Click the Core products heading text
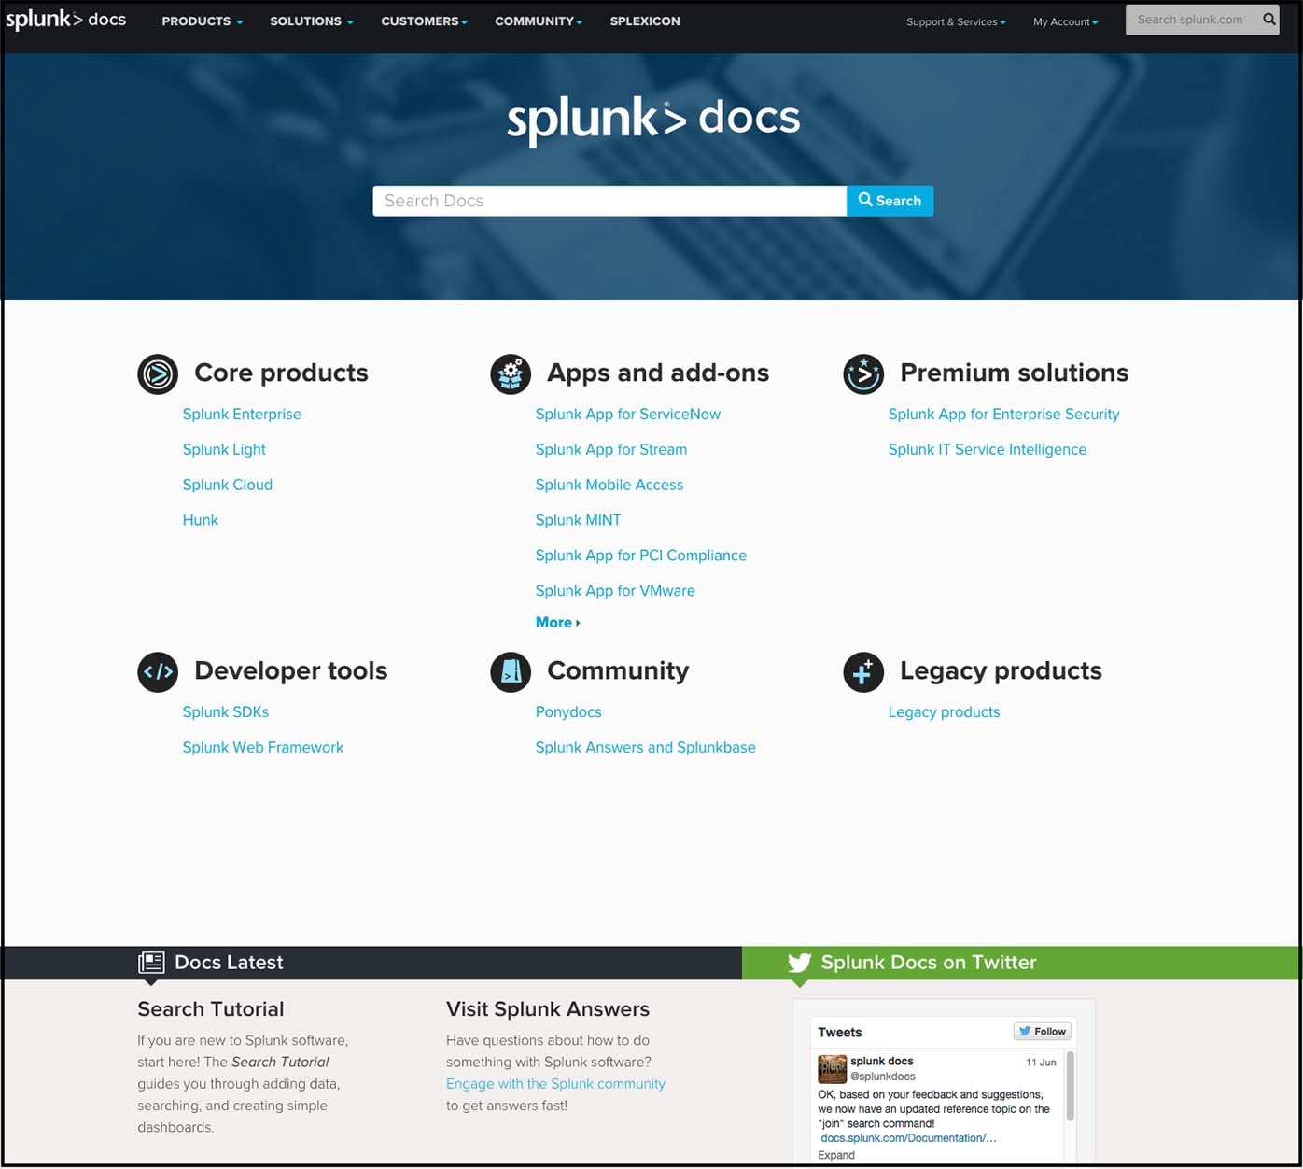 pyautogui.click(x=281, y=373)
